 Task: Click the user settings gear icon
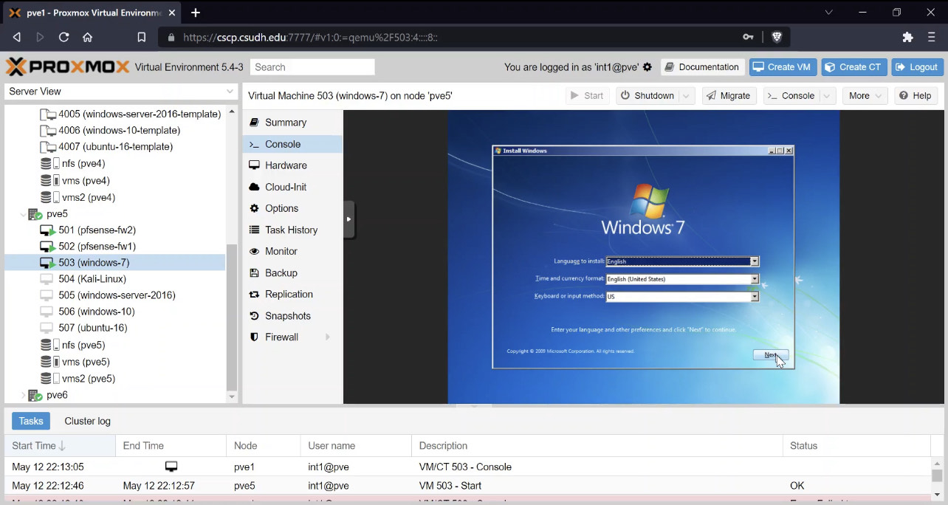(x=648, y=67)
